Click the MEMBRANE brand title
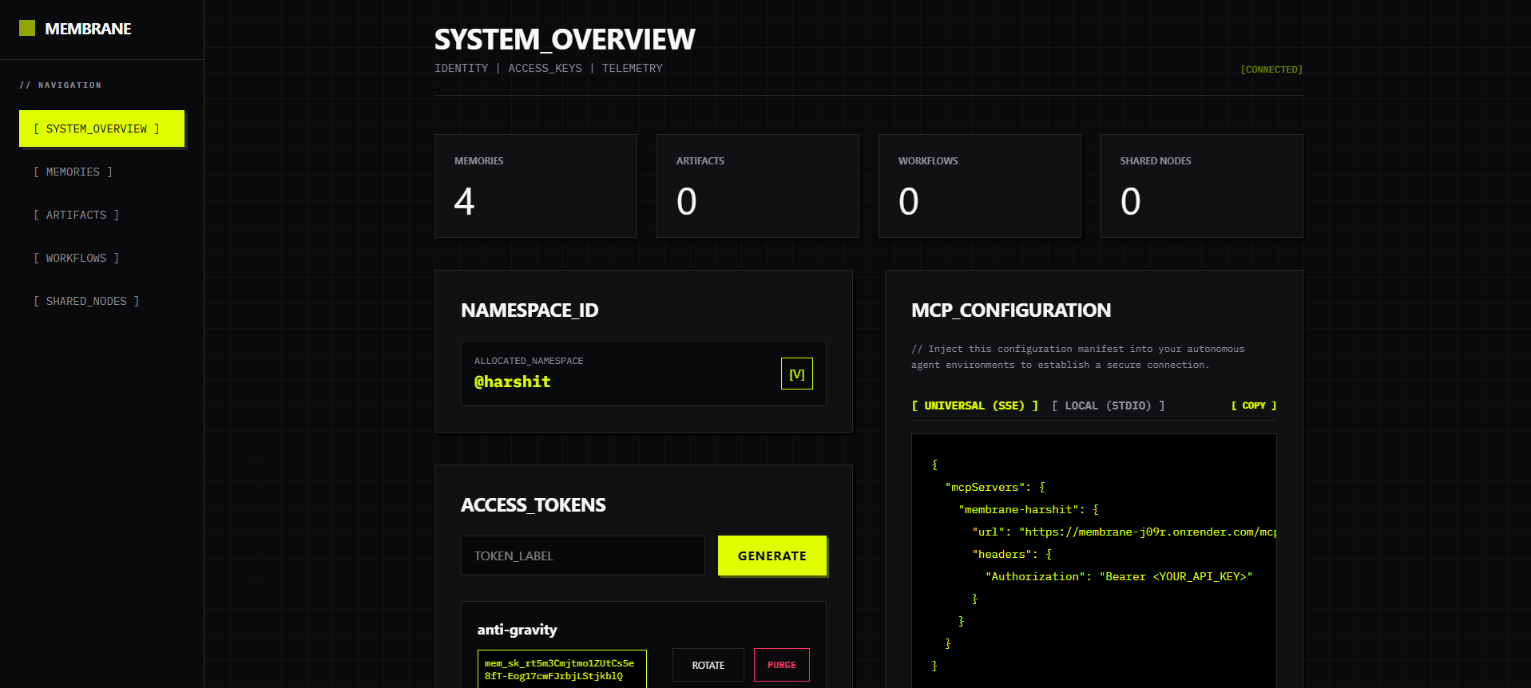This screenshot has width=1531, height=688. click(88, 29)
